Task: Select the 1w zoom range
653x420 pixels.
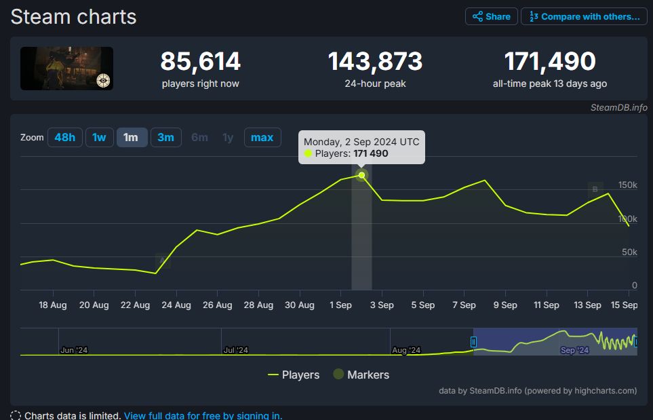Action: [x=100, y=137]
